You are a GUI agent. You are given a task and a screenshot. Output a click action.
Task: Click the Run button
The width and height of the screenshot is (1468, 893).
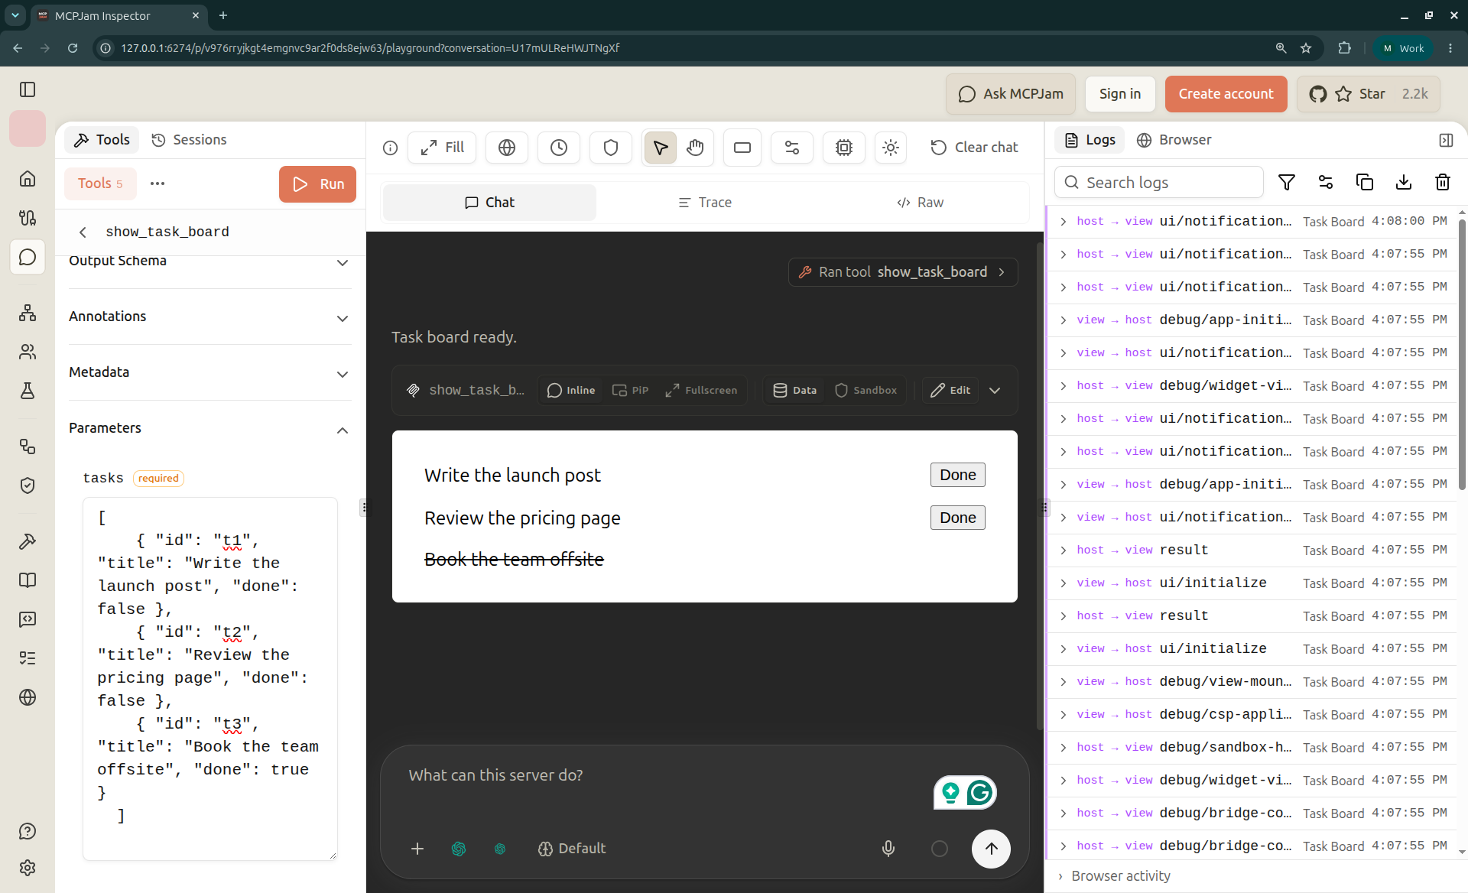[317, 184]
